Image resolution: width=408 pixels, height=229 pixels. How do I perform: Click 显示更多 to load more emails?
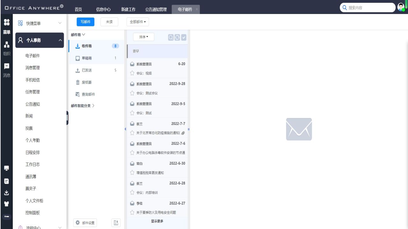(157, 221)
